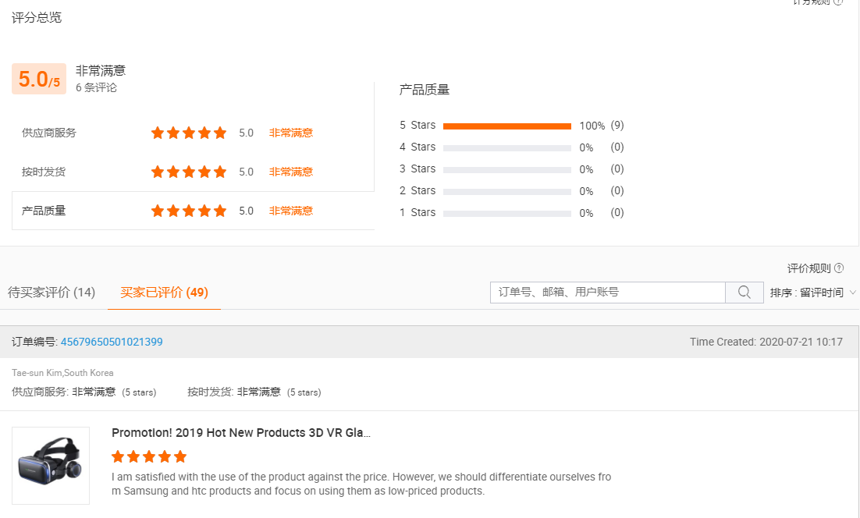Click the 评价规则 link
This screenshot has width=860, height=518.
click(808, 268)
